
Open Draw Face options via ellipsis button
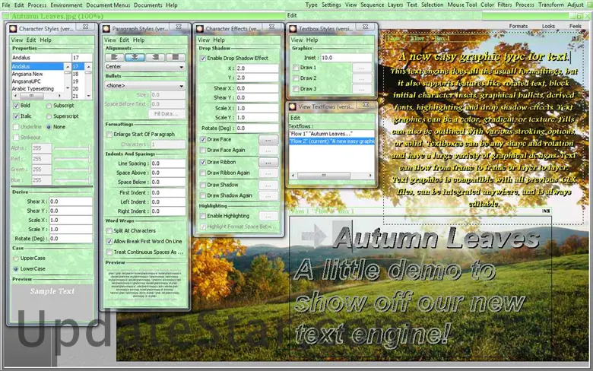tap(269, 141)
